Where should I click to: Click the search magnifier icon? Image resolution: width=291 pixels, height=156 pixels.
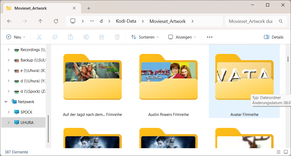[x=281, y=21]
